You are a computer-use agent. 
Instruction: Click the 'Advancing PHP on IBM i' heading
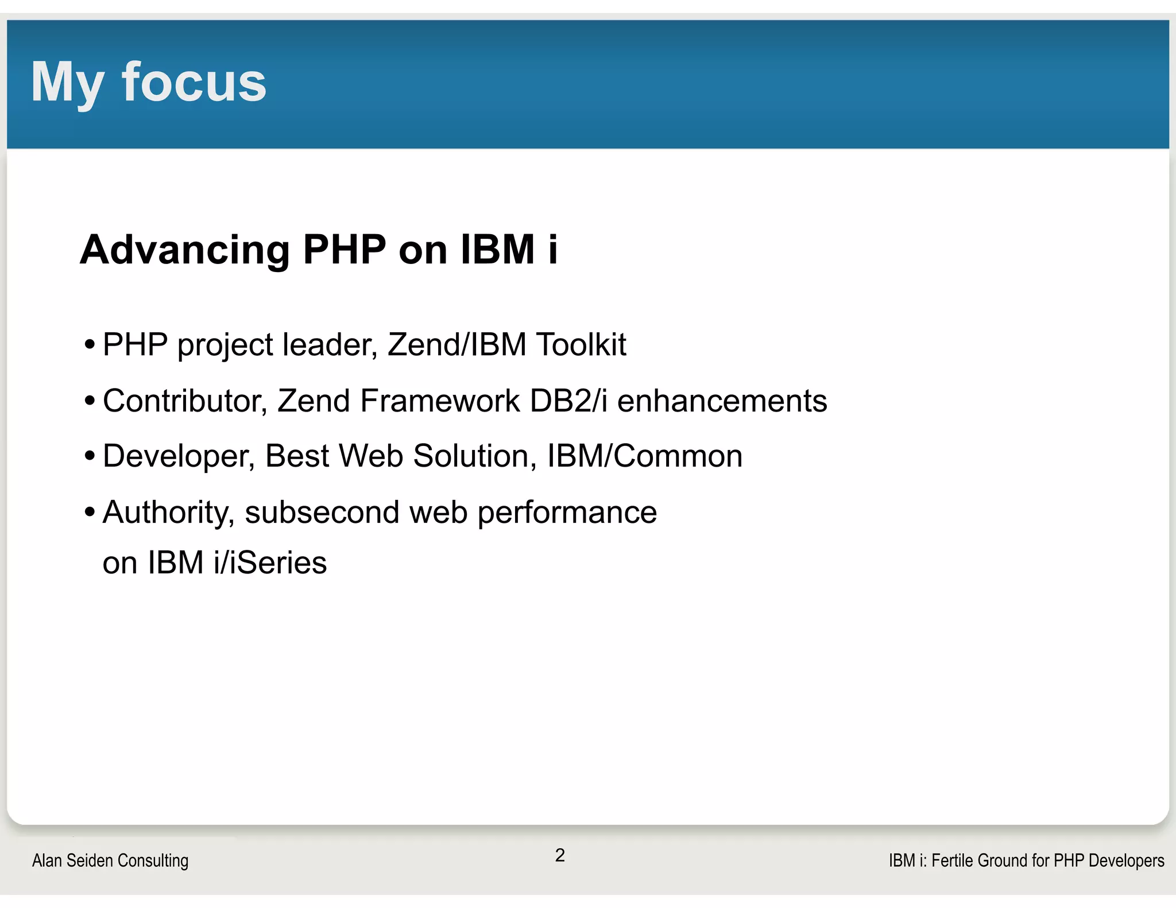click(318, 250)
